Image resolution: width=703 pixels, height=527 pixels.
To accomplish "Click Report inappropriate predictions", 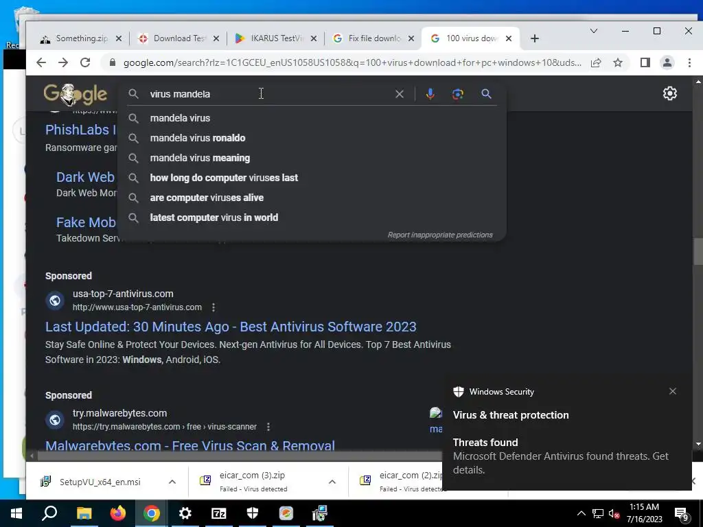I will (440, 235).
